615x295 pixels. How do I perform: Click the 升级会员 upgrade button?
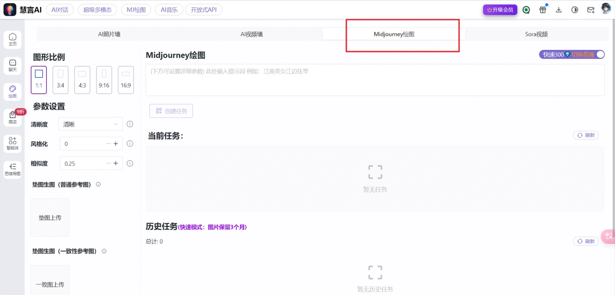[x=500, y=10]
